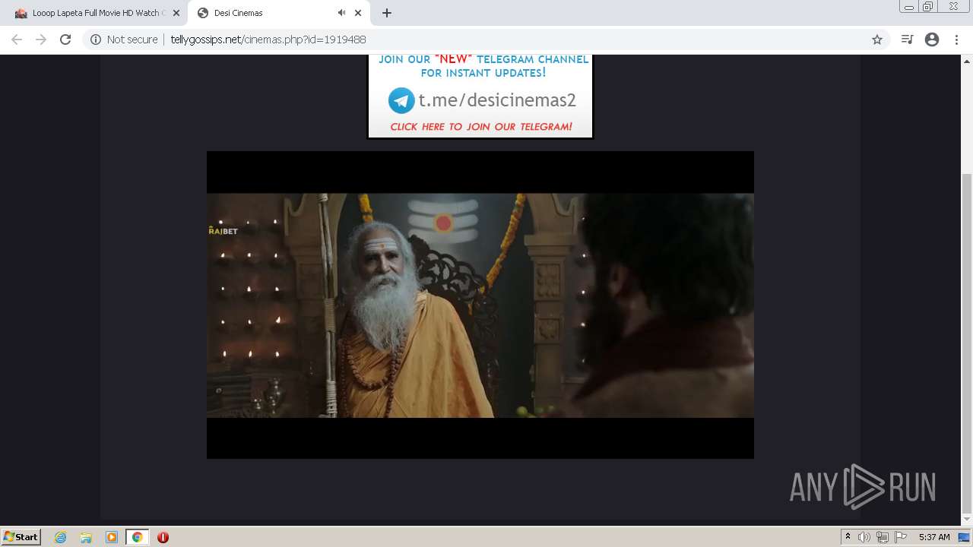The width and height of the screenshot is (973, 547).
Task: Click the Show desktop button
Action: pyautogui.click(x=965, y=537)
